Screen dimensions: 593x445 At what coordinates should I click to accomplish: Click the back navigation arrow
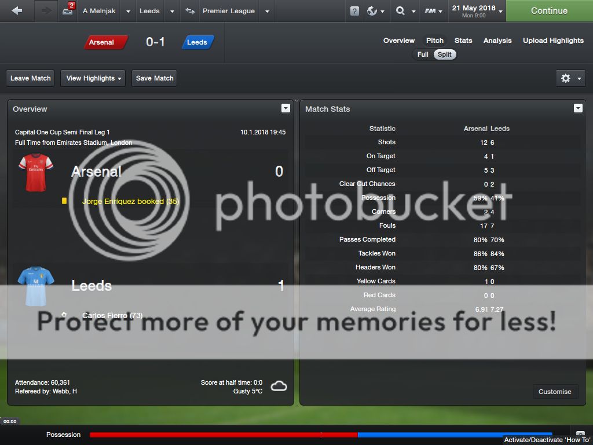click(17, 11)
